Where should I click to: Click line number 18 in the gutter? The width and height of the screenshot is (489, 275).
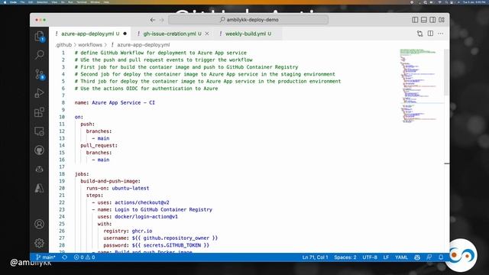coord(62,174)
